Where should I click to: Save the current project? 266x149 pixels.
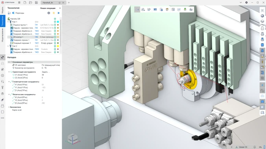(36, 2)
